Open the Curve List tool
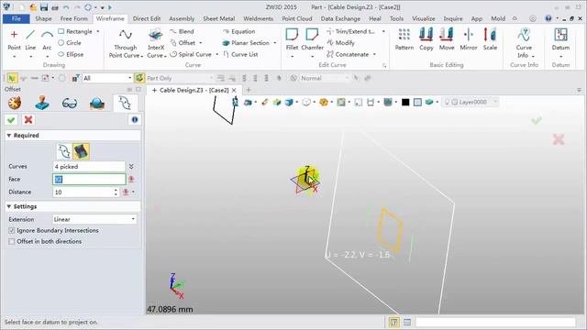Screen dimensions: 587x330 240,54
